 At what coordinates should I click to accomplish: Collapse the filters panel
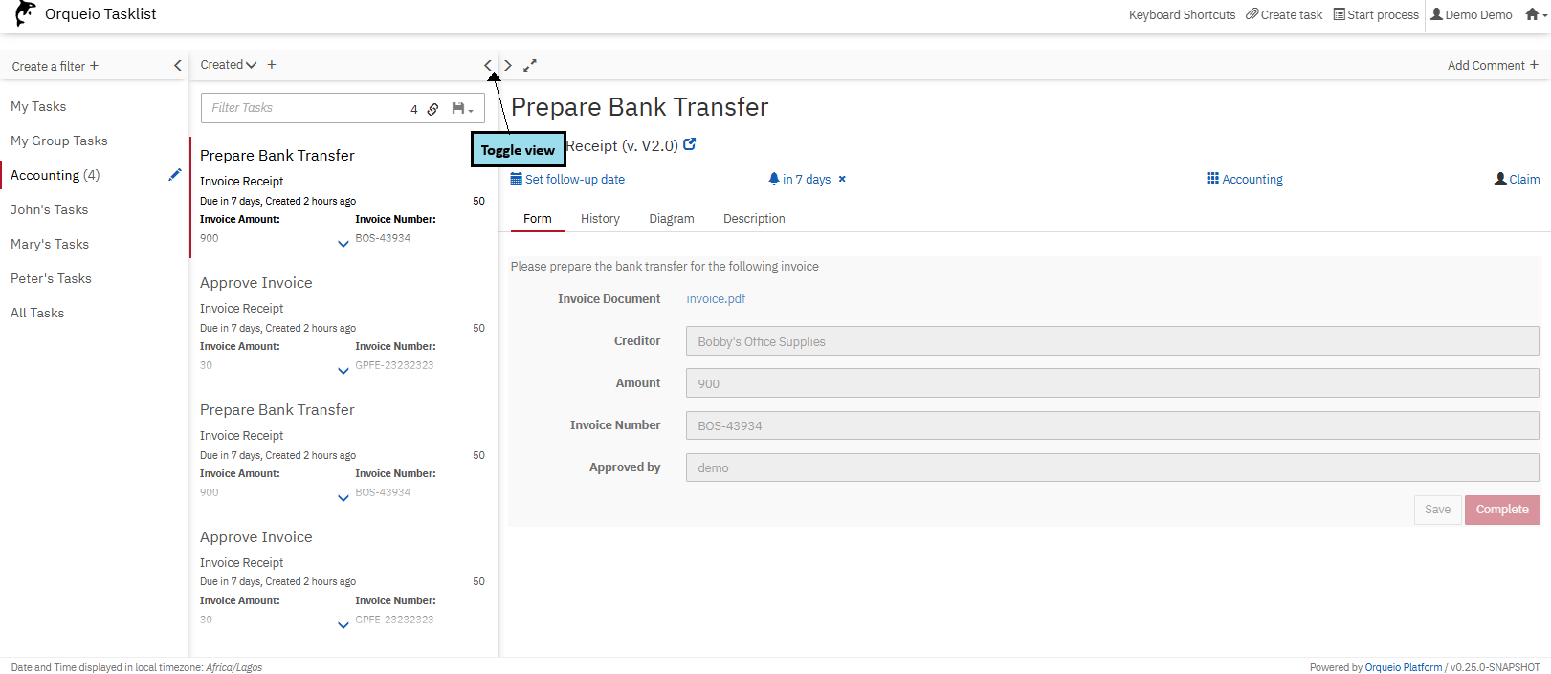coord(177,66)
